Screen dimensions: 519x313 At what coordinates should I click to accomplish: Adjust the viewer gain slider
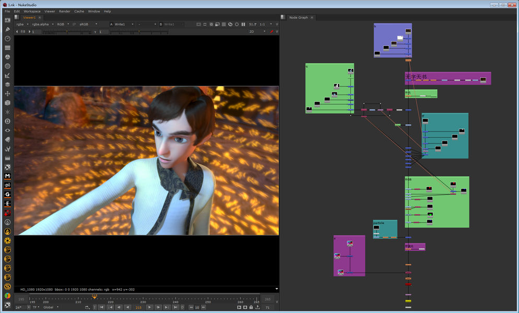(67, 32)
